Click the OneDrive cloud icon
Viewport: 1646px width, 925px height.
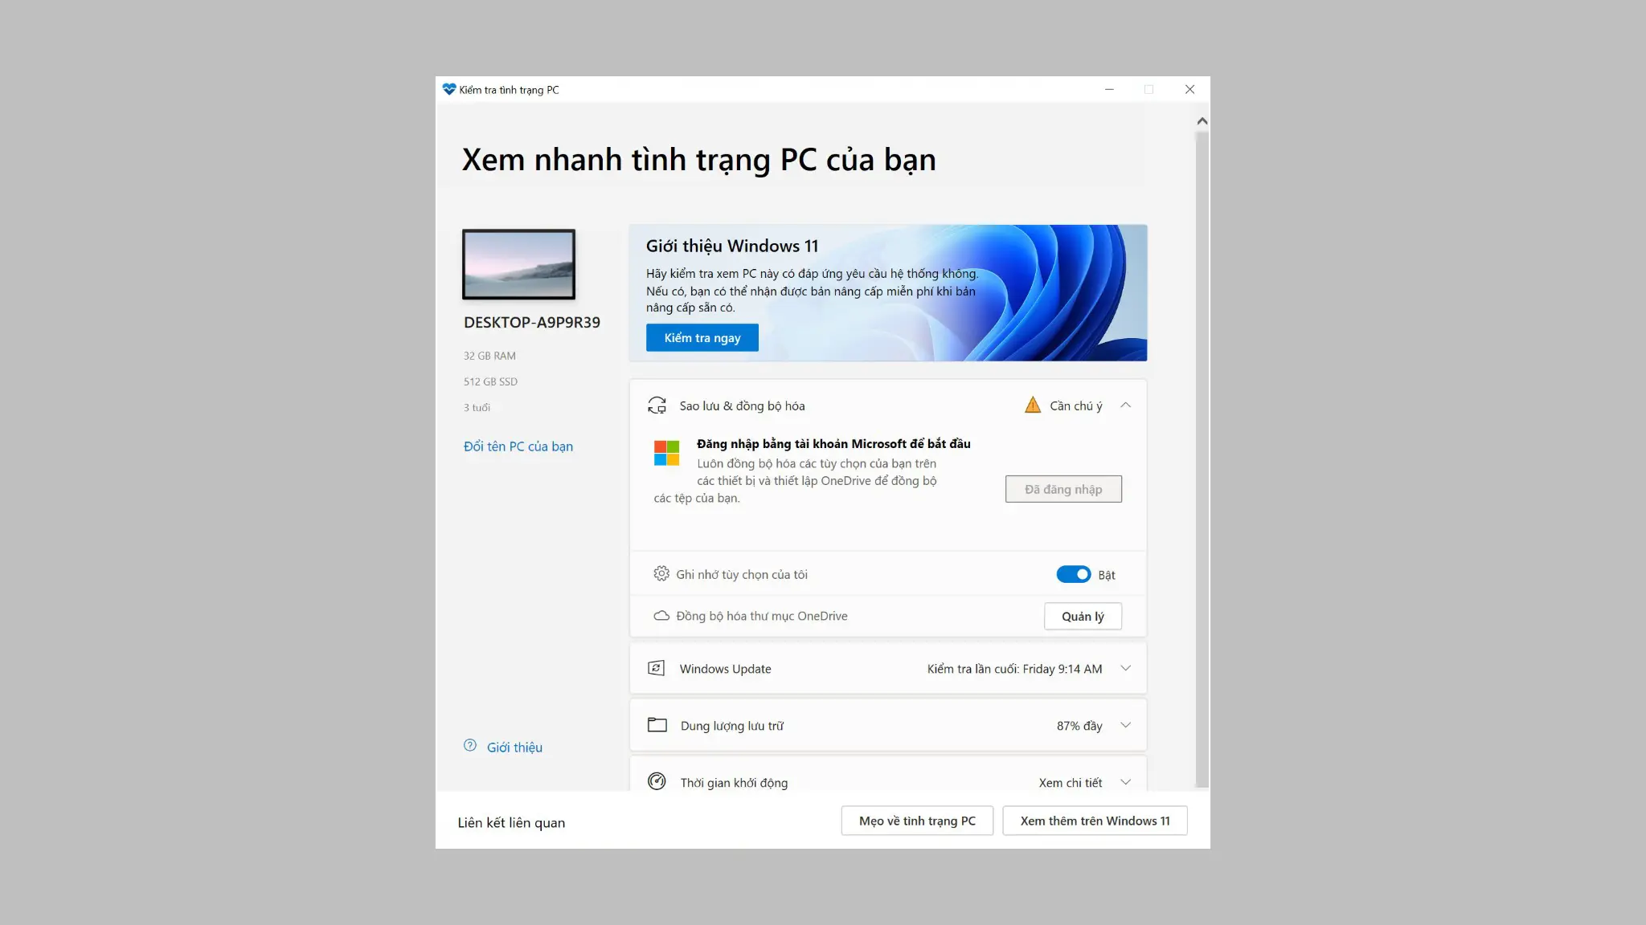[x=661, y=616]
